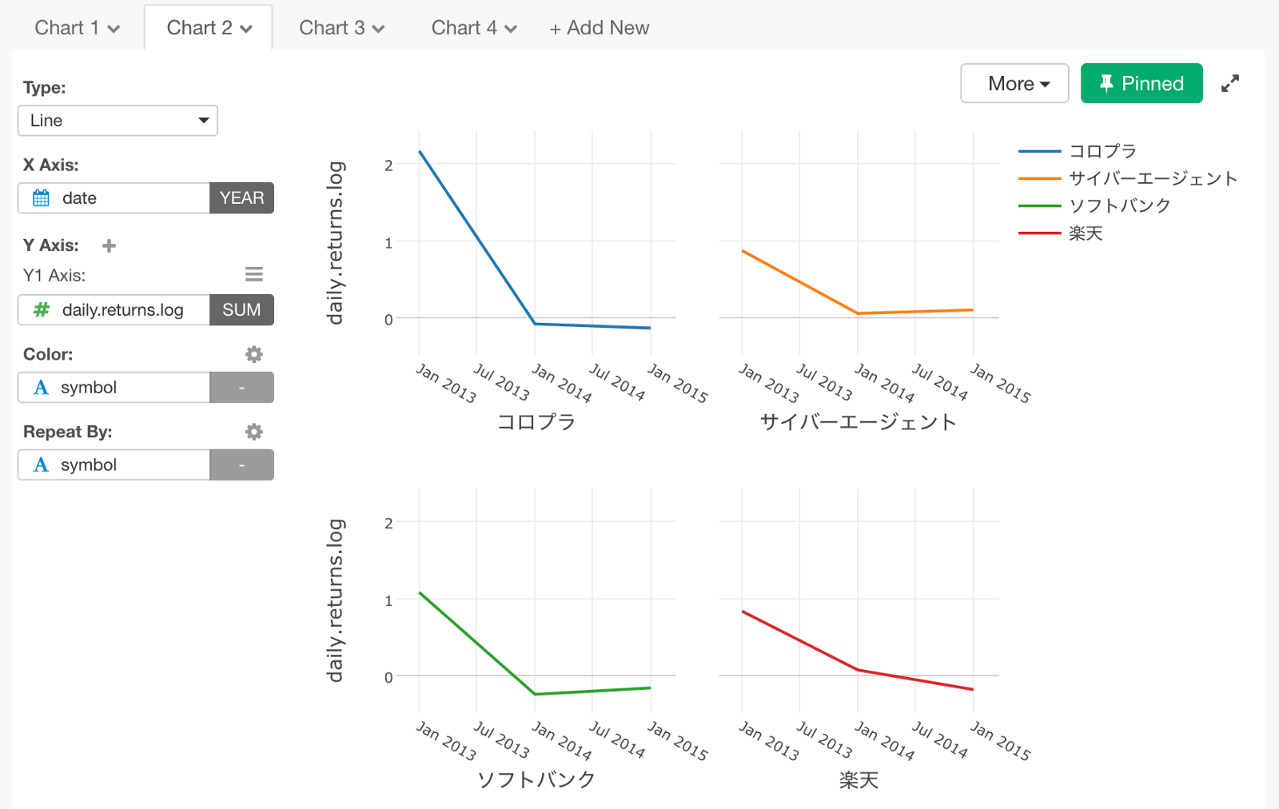Click the SUM aggregation button
Image resolution: width=1279 pixels, height=809 pixels.
(x=241, y=310)
